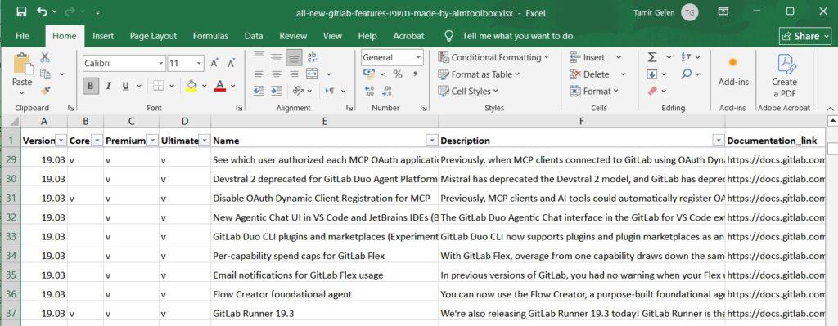Apply the red font color
Image resolution: width=838 pixels, height=326 pixels.
[x=219, y=85]
